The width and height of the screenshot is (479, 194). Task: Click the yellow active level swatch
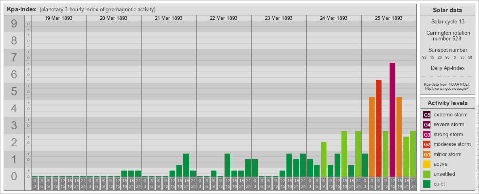tap(427, 164)
